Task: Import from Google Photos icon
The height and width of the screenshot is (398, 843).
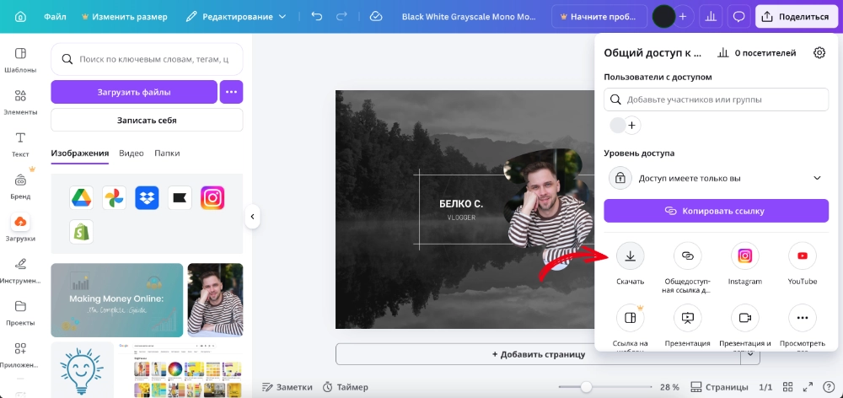Action: pyautogui.click(x=114, y=198)
